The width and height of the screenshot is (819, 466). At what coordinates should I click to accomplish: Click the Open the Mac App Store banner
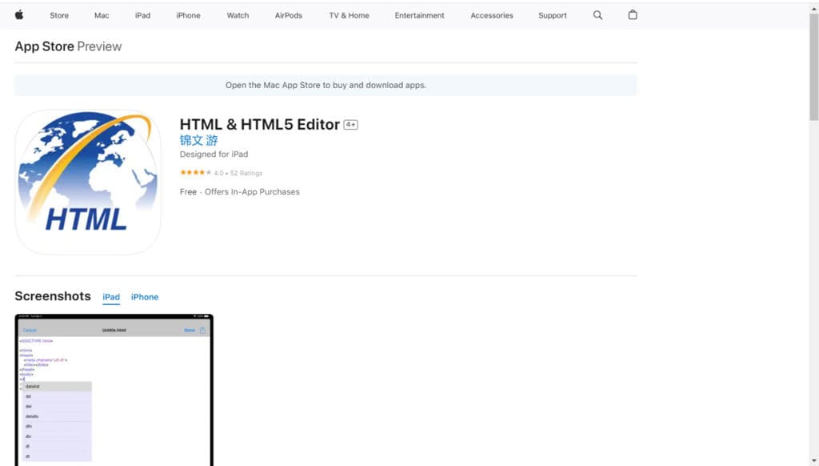(326, 85)
